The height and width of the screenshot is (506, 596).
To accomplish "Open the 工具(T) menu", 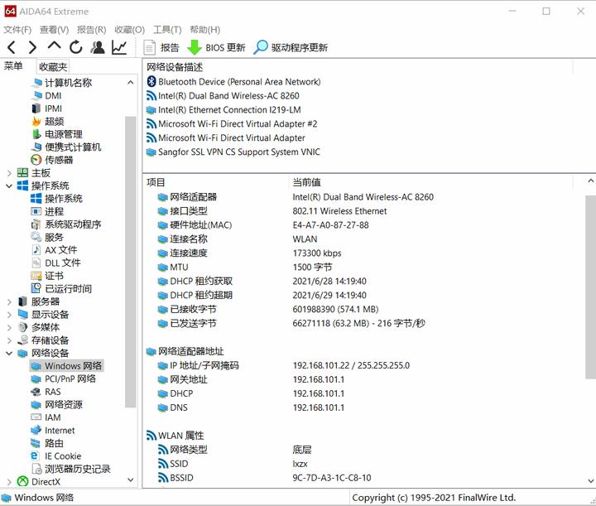I will tap(167, 30).
